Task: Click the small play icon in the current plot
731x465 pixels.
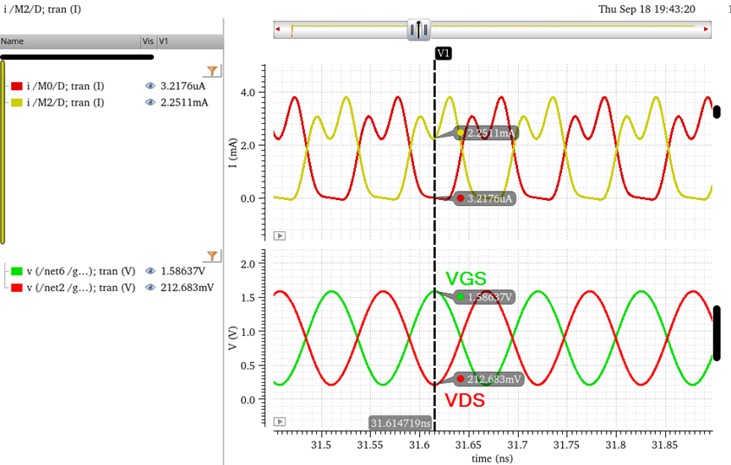Action: 280,235
